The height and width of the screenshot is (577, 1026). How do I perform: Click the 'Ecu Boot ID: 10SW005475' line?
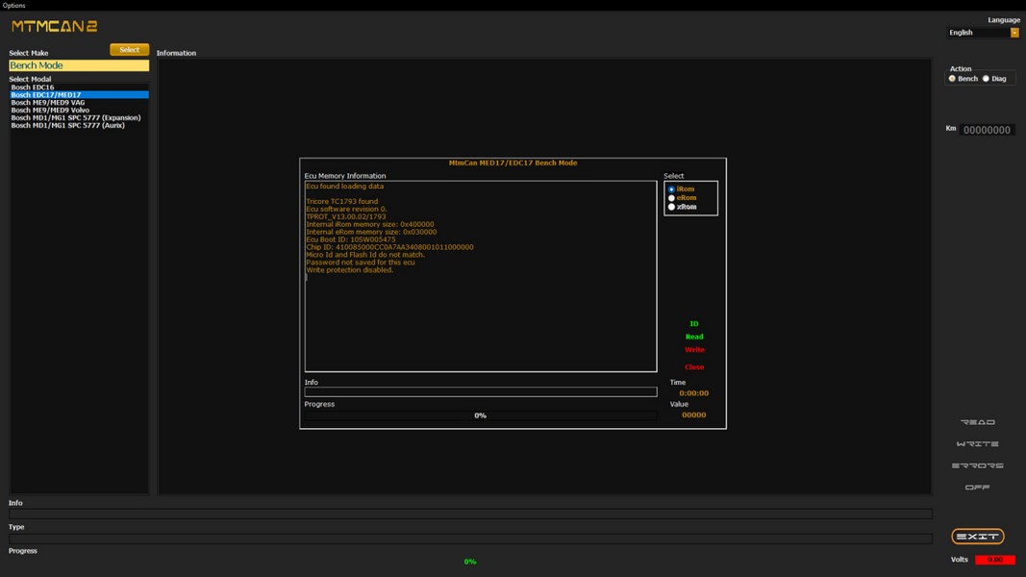351,239
